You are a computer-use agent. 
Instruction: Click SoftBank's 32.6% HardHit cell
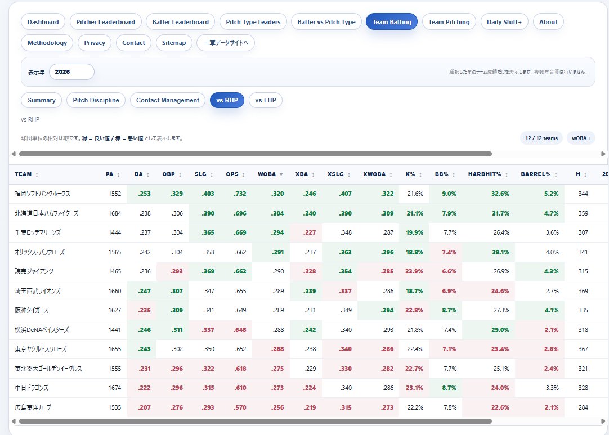488,194
